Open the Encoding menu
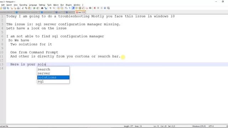 [23, 5]
